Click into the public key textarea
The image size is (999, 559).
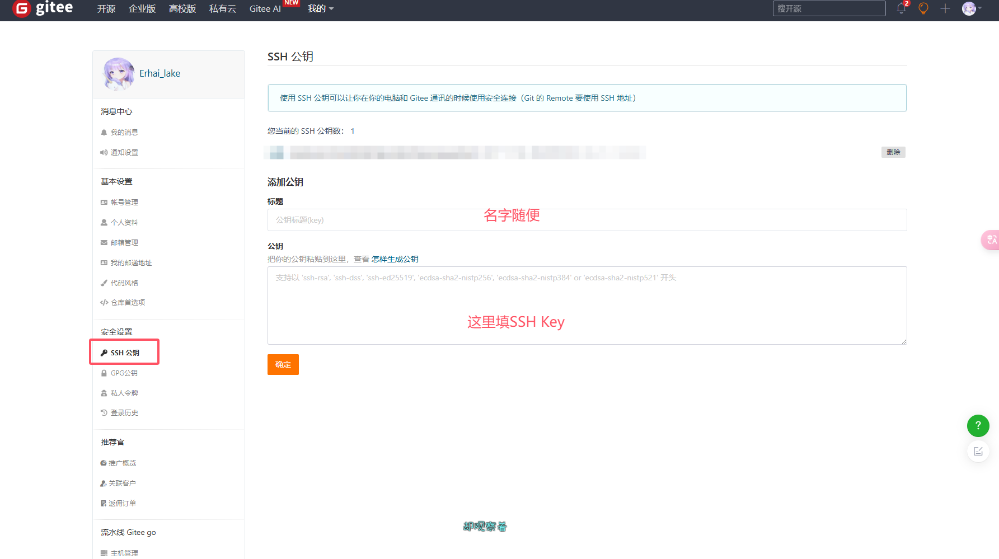click(x=587, y=306)
